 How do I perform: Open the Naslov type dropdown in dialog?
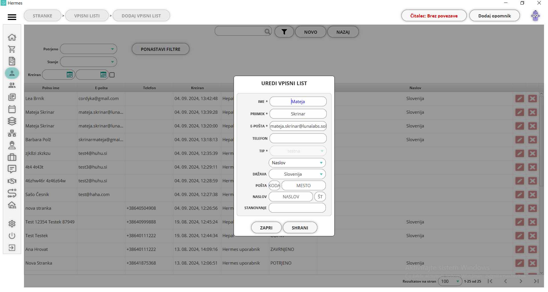click(x=297, y=163)
